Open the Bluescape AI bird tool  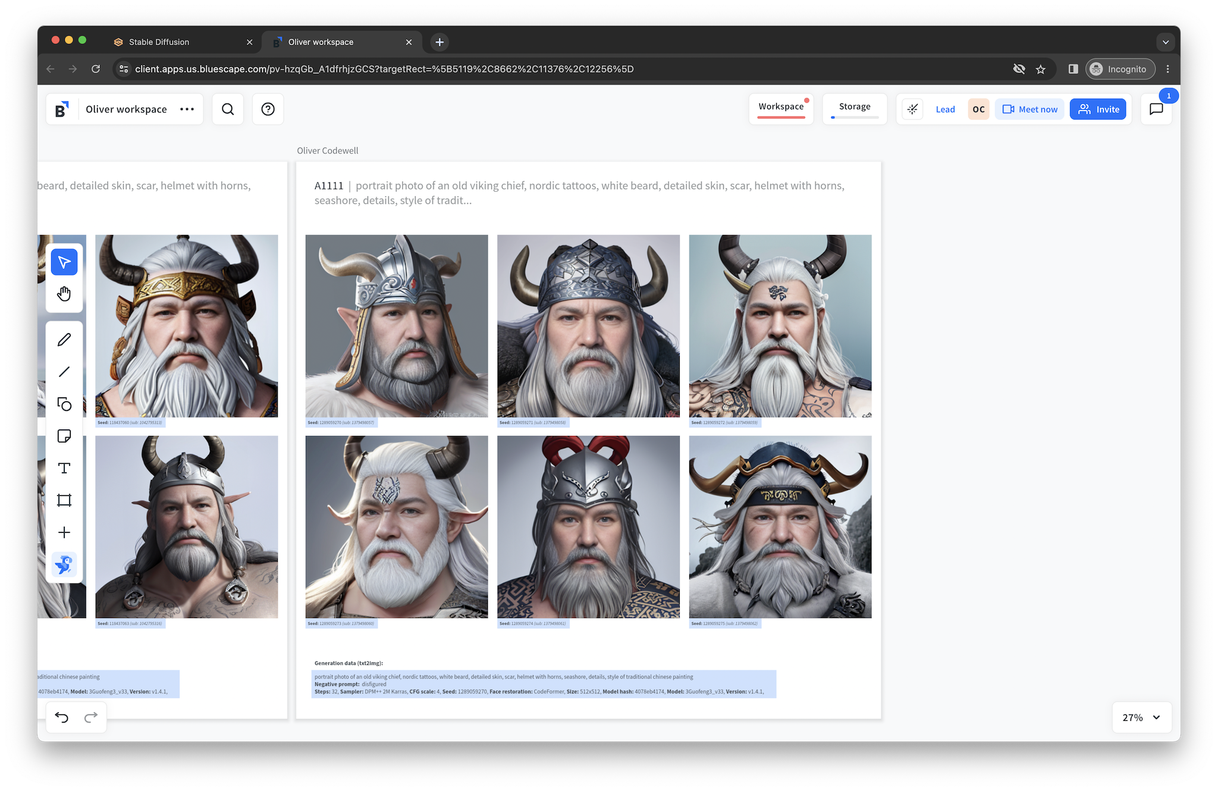point(64,564)
